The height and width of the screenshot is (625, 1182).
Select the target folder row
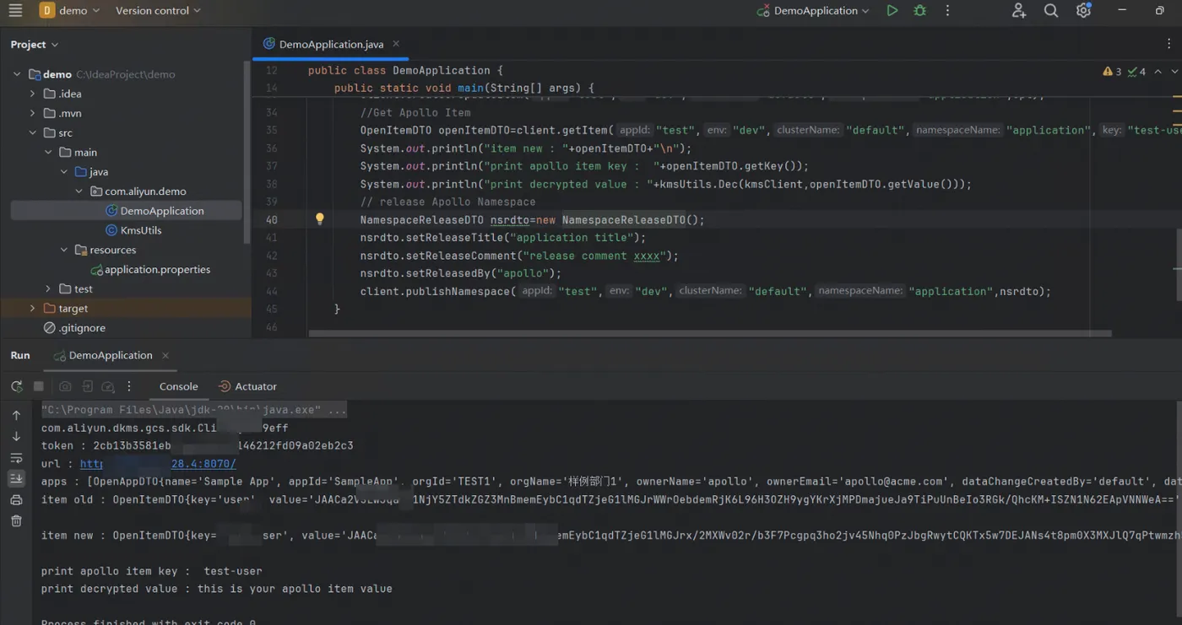[x=127, y=309]
